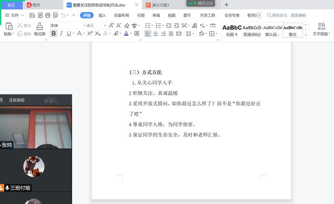Toggle Italic formatting
The image size is (334, 204).
point(61,33)
